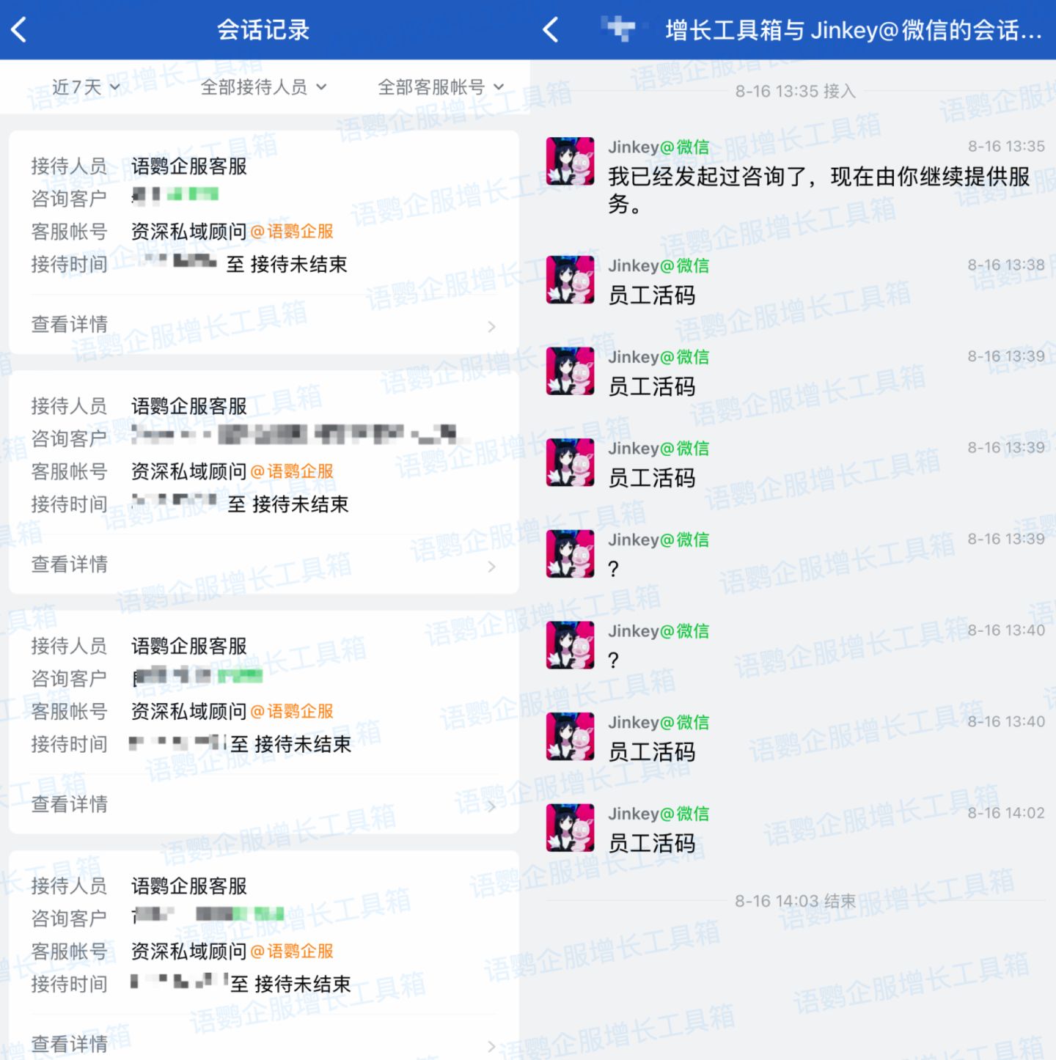Click the Jinkey@微信 sender name at 13:35
Image resolution: width=1056 pixels, height=1060 pixels.
click(658, 147)
